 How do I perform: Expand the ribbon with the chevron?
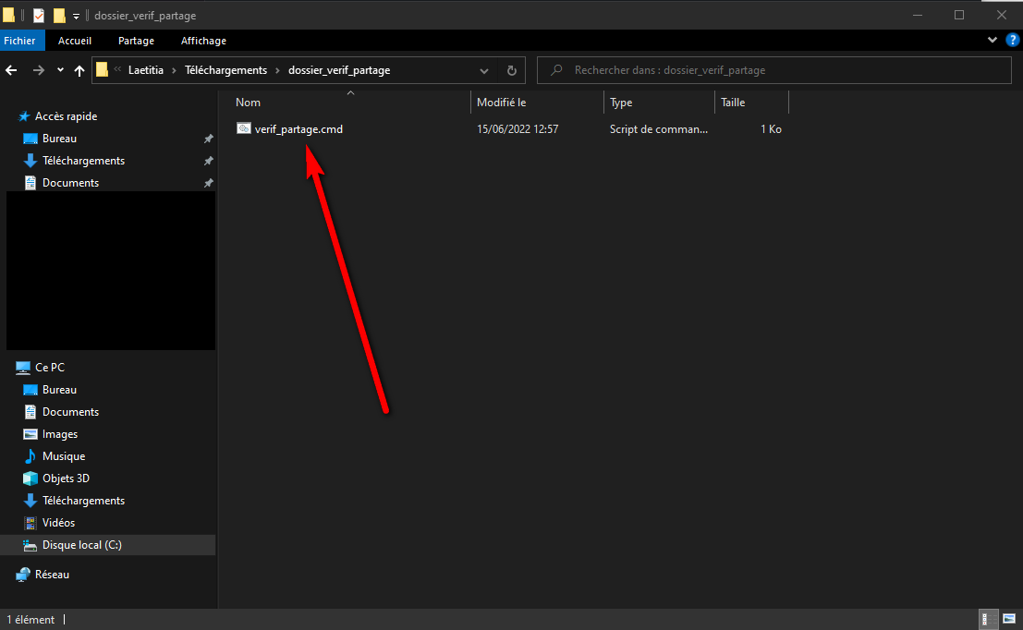click(993, 41)
